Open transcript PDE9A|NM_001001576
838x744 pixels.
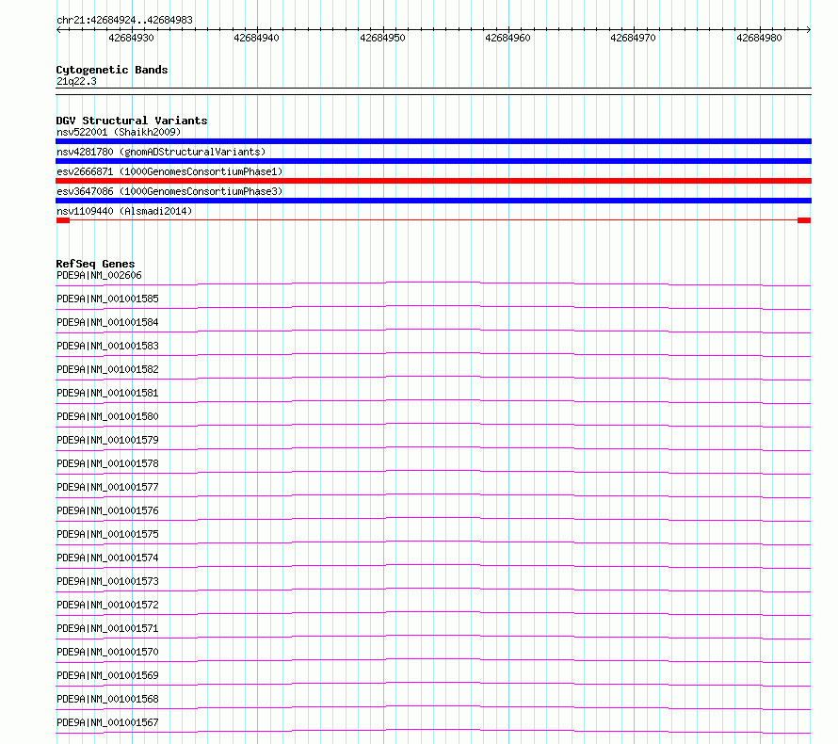[x=107, y=510]
